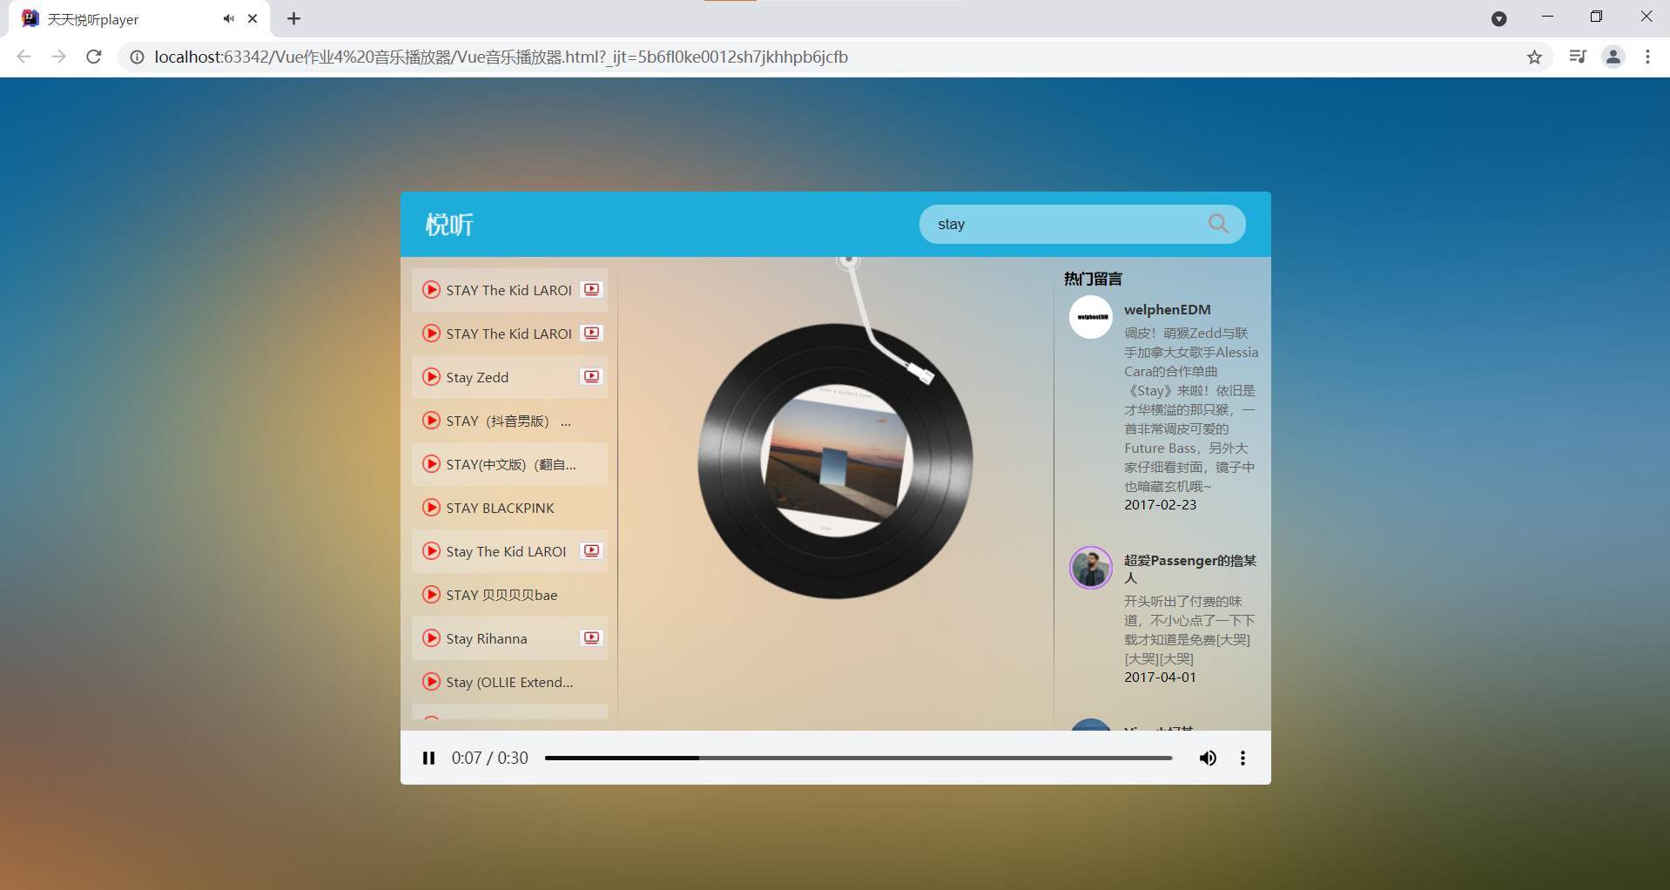Image resolution: width=1670 pixels, height=890 pixels.
Task: Click comment date 2017-04-01
Action: (x=1160, y=677)
